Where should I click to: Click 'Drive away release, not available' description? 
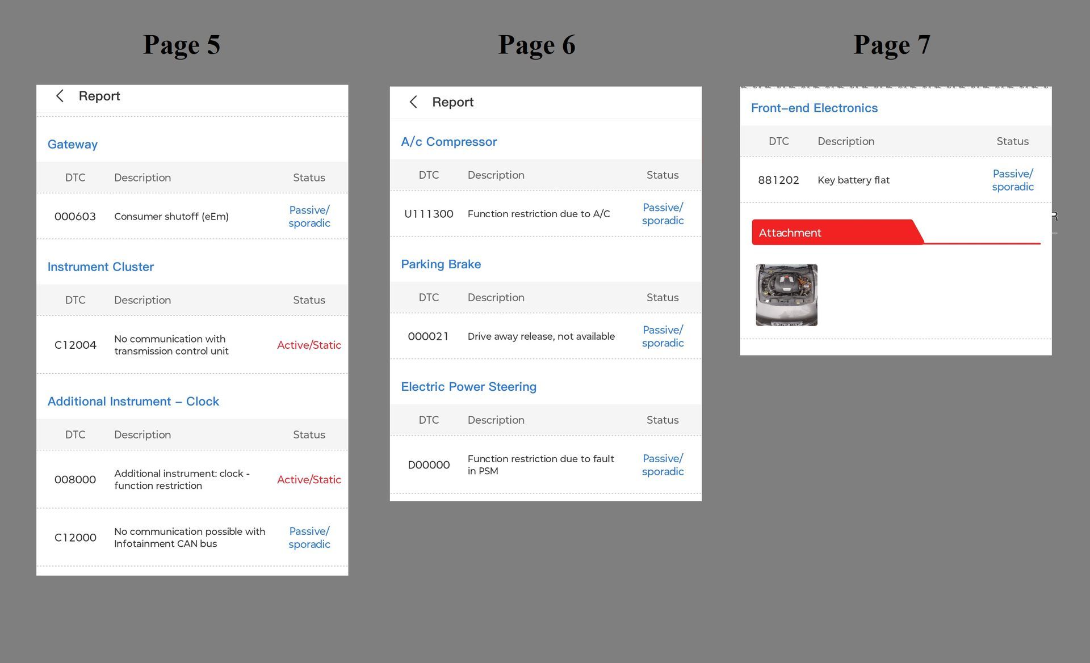coord(541,336)
